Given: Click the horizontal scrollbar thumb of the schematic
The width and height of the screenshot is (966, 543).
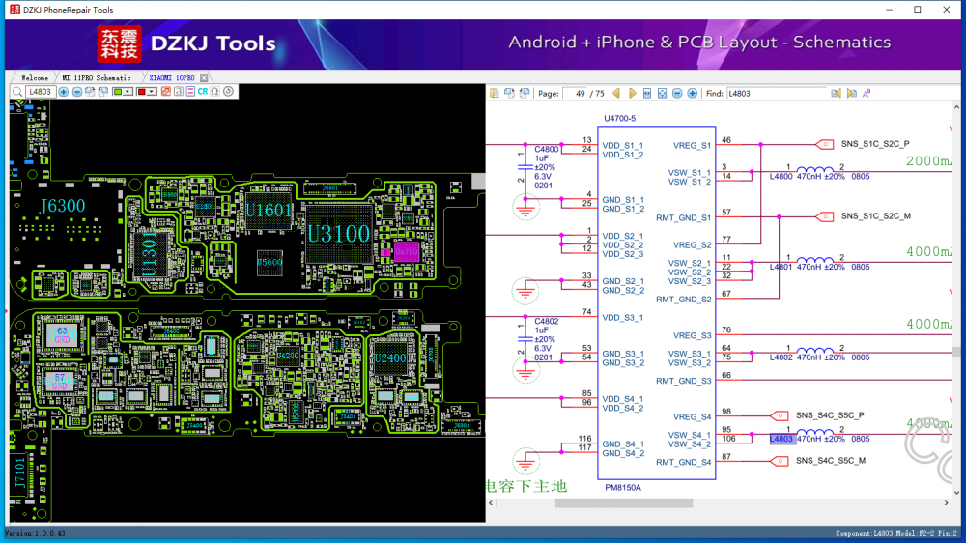Looking at the screenshot, I should click(624, 503).
